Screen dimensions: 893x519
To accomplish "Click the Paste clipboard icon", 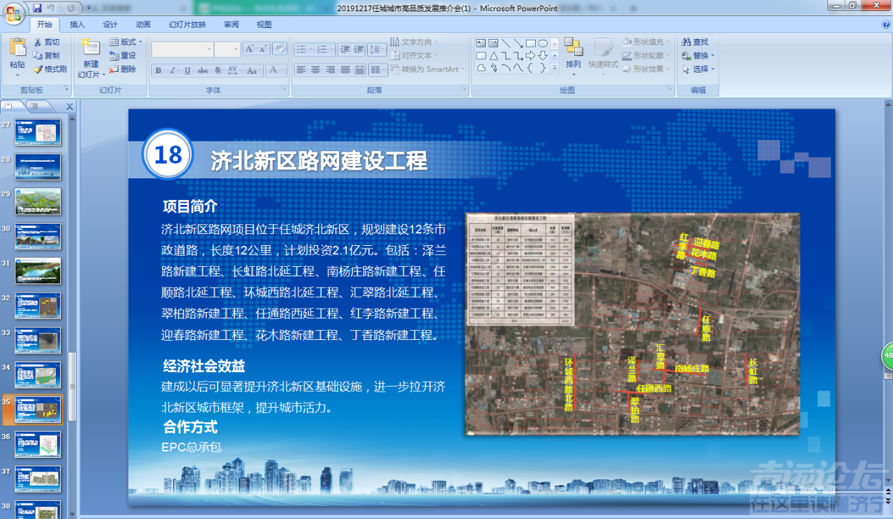I will 17,47.
